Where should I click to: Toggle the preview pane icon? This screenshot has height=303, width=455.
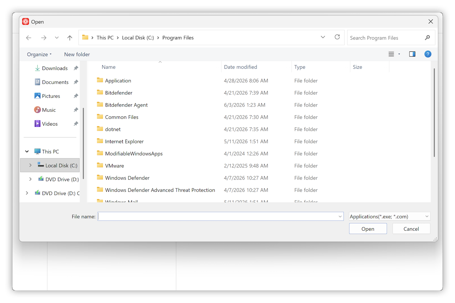tap(412, 54)
